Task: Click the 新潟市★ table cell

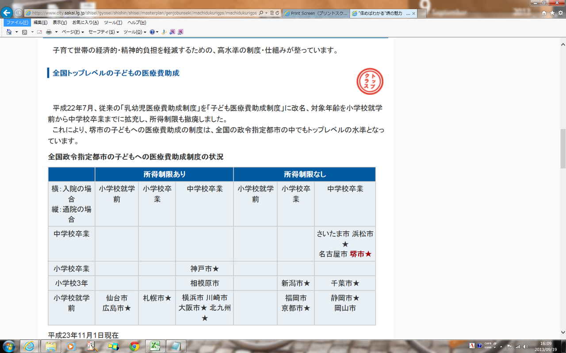Action: point(296,283)
